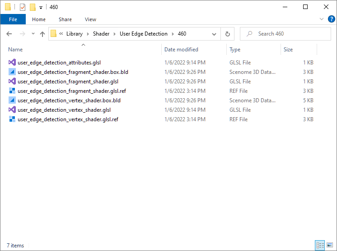Click the 7 items status text
This screenshot has height=251, width=337.
15,246
